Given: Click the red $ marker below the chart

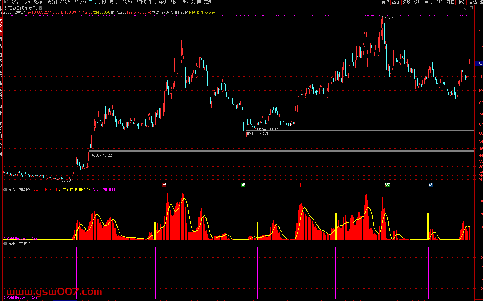Looking at the screenshot, I should [301, 185].
